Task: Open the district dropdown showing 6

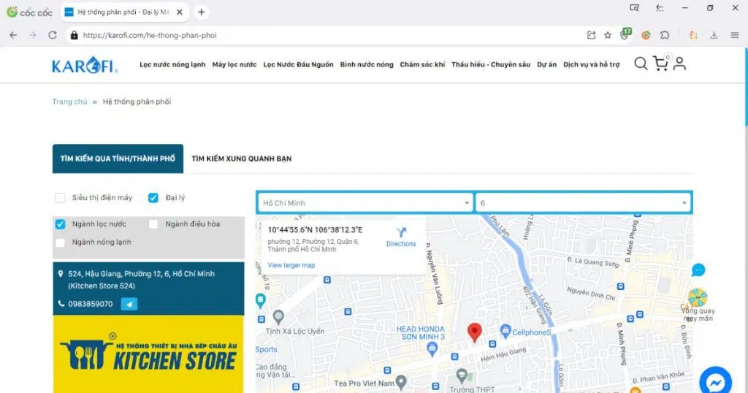Action: pyautogui.click(x=582, y=203)
